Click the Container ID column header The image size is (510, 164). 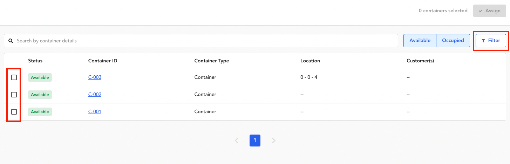[102, 61]
